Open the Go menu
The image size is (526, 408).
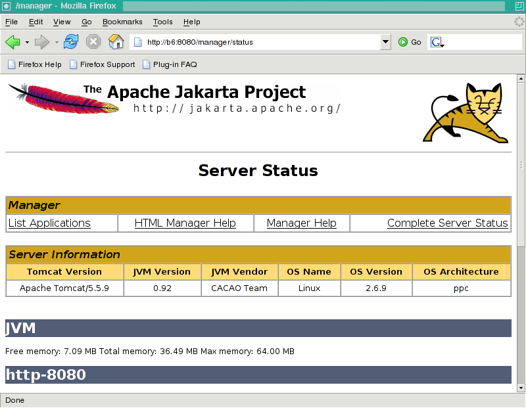87,22
